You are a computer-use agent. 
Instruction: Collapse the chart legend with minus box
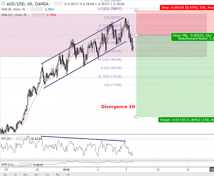[x=3, y=3]
